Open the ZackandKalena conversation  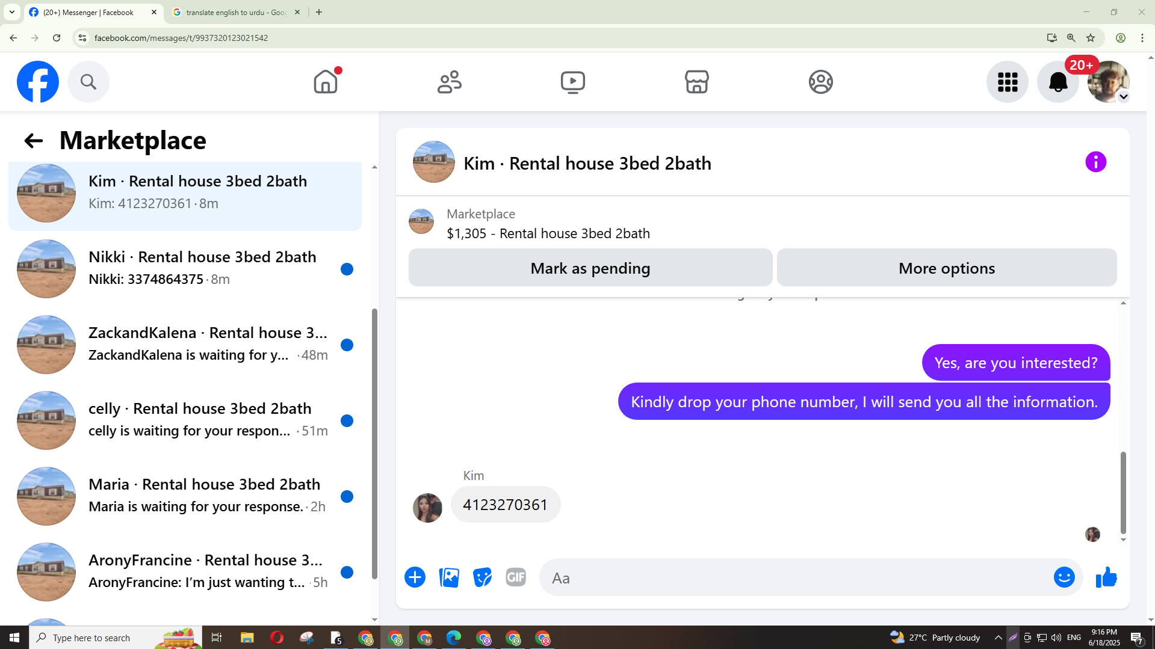point(185,345)
